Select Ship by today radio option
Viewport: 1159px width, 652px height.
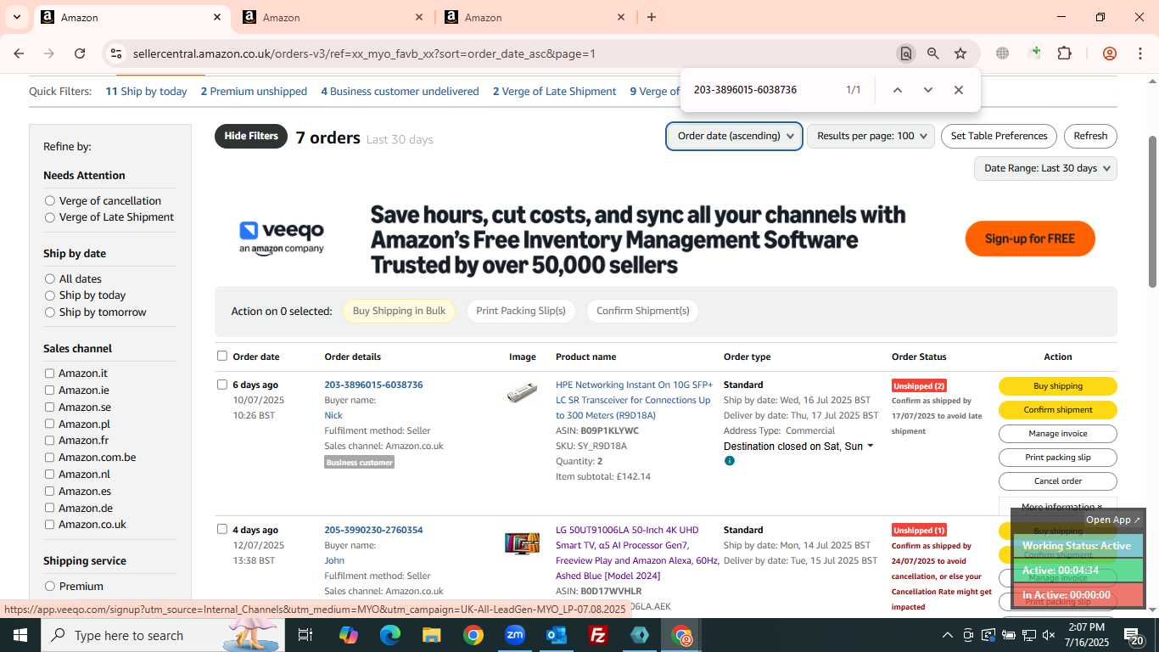point(50,295)
